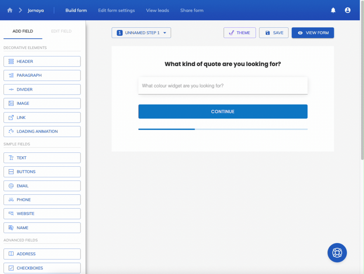Click the Checkboxes field icon
This screenshot has width=364, height=274.
click(11, 268)
